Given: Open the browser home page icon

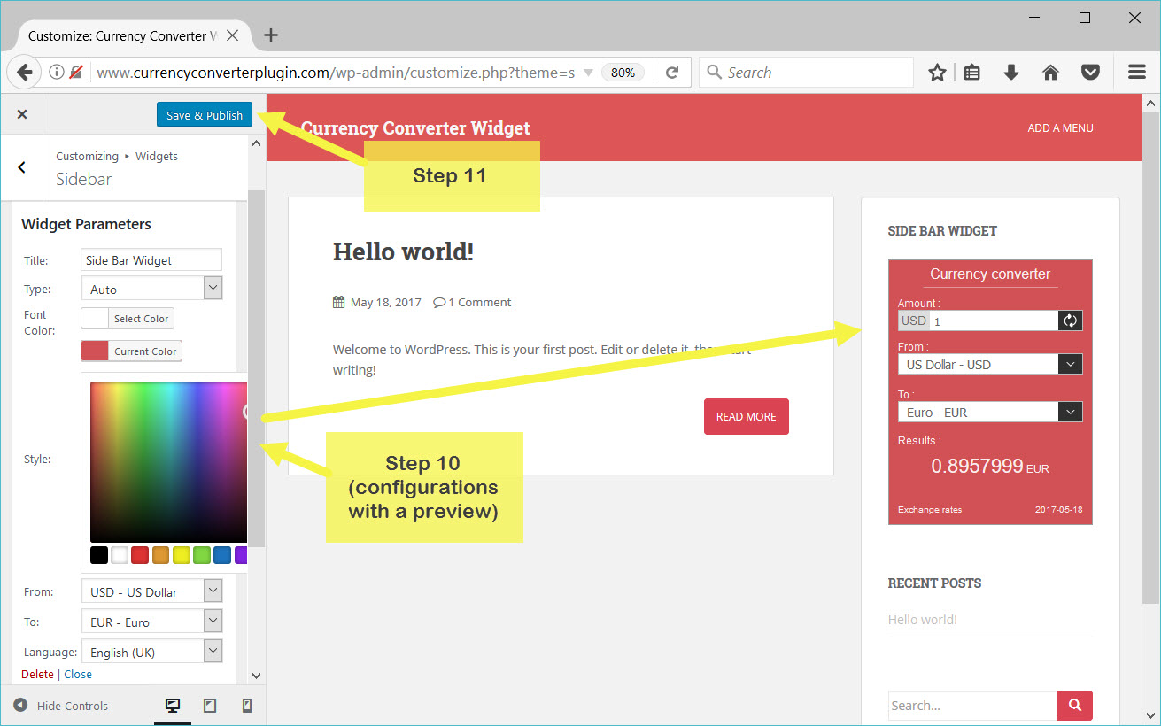Looking at the screenshot, I should (1050, 72).
